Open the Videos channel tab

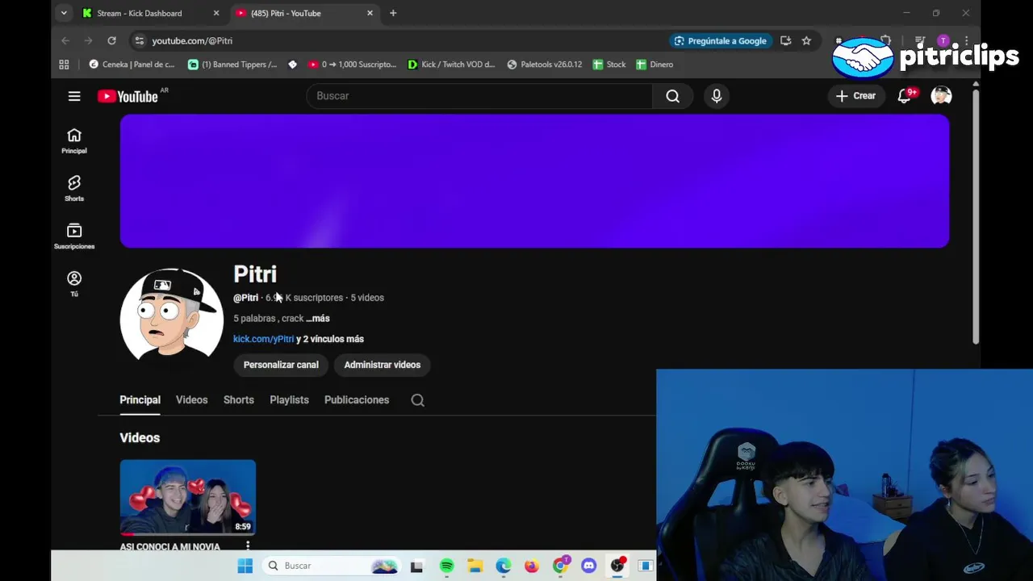pos(192,400)
